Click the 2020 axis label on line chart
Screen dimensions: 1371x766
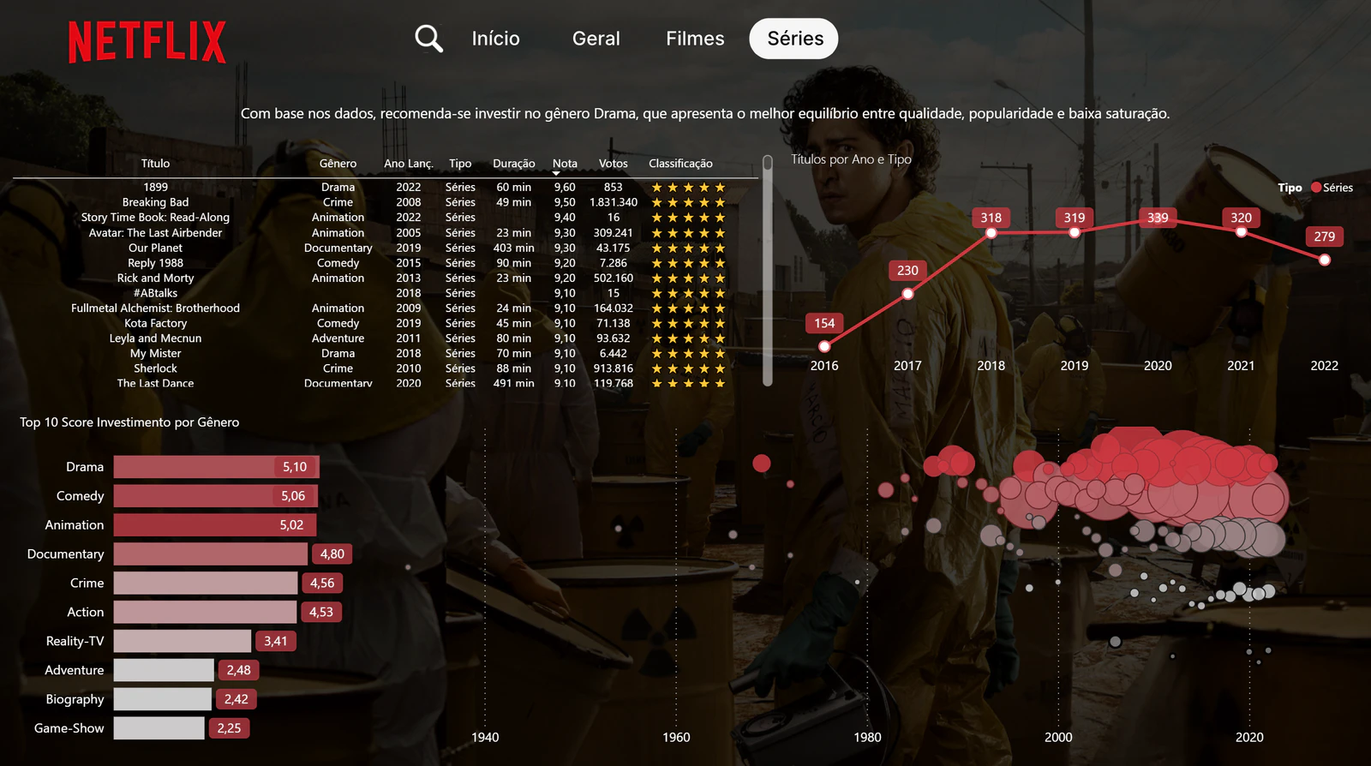pos(1158,366)
